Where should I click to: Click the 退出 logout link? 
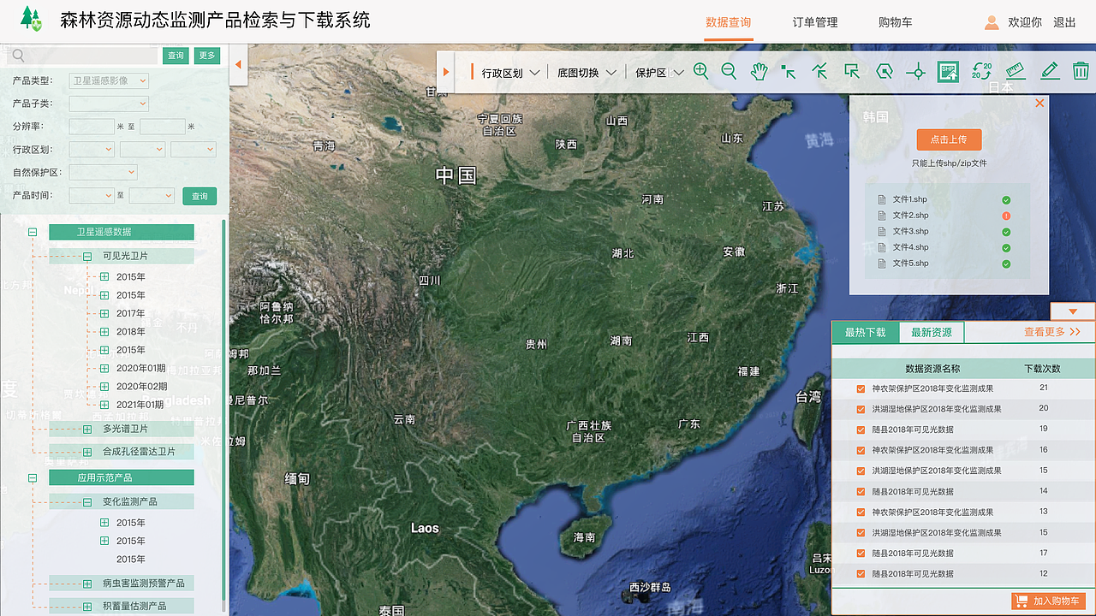1064,22
